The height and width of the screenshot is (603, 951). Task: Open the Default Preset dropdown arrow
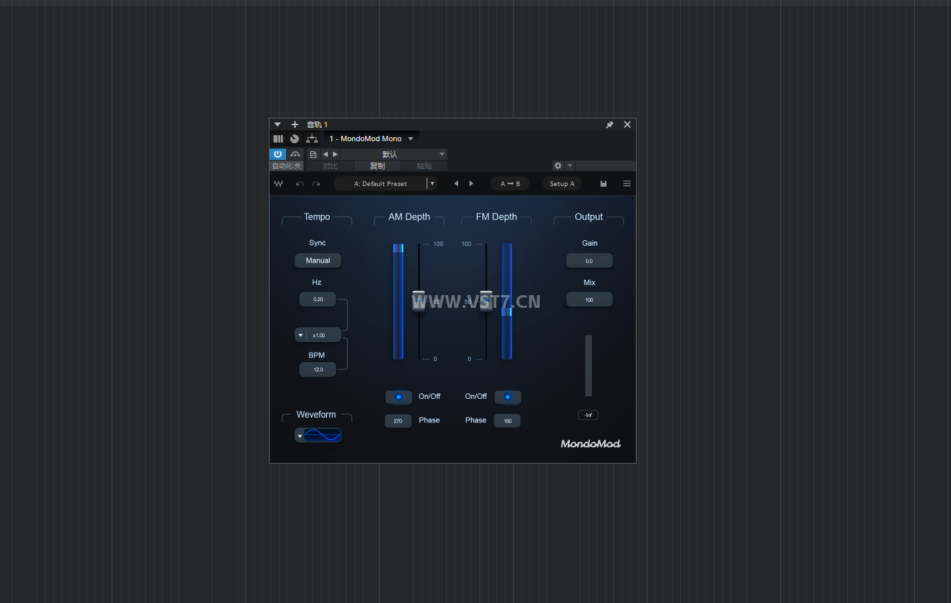pyautogui.click(x=433, y=183)
